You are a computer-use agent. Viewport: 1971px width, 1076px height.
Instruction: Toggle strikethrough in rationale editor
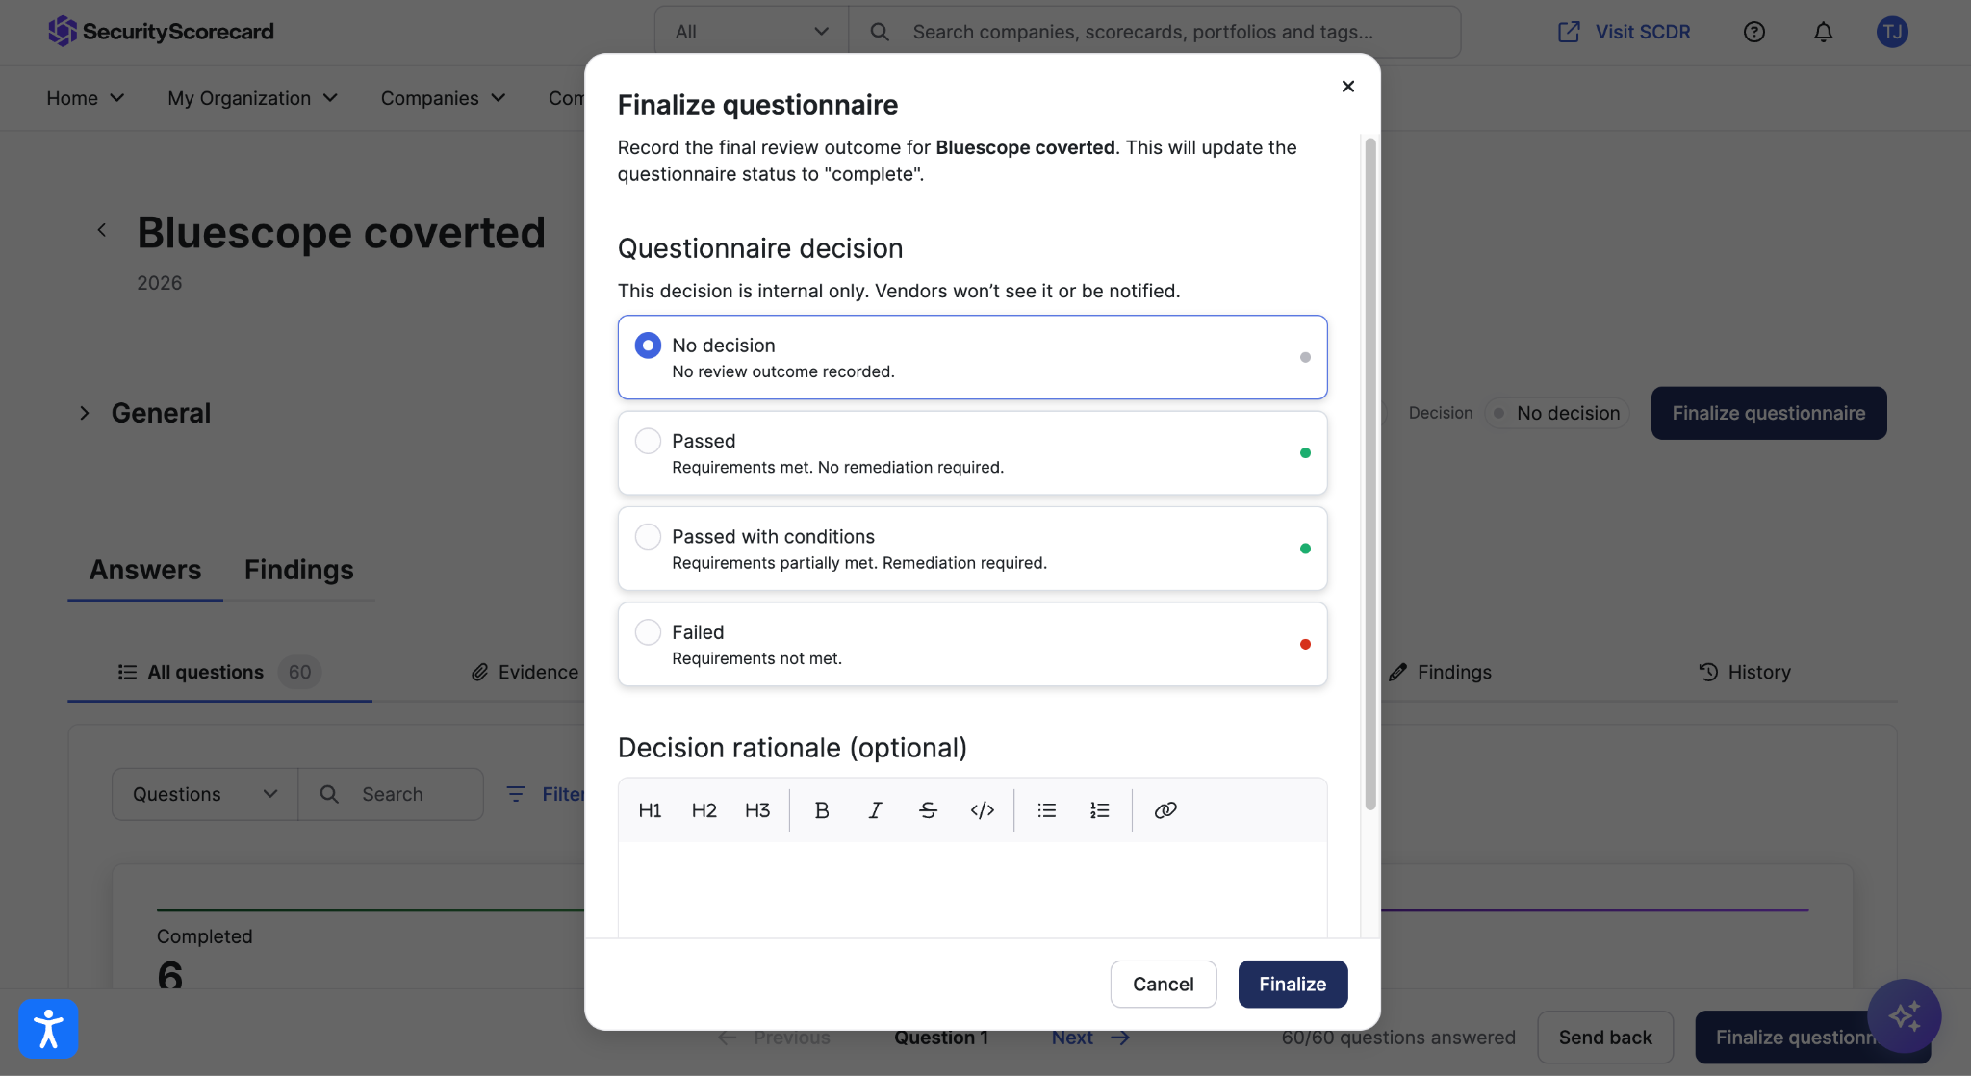[x=928, y=810]
